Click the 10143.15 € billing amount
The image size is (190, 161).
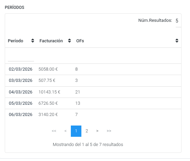[x=49, y=92]
